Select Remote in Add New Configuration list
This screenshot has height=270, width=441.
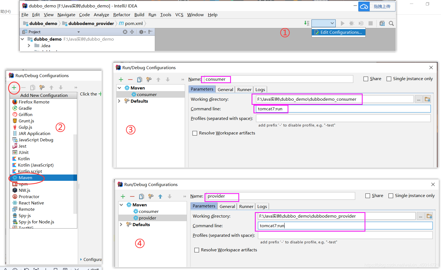click(x=43, y=209)
